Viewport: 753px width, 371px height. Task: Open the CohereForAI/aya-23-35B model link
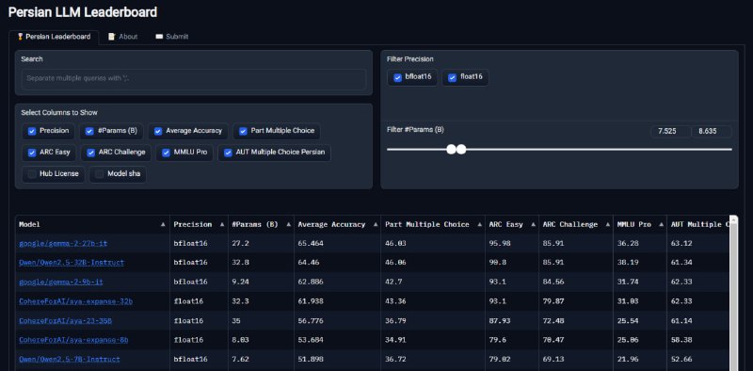pos(65,320)
